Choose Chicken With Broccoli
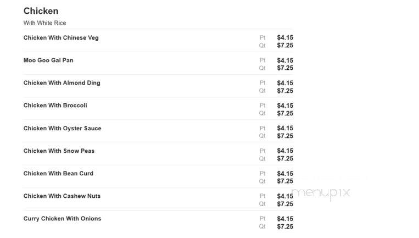Viewport: 419px width, 238px height. [x=55, y=106]
